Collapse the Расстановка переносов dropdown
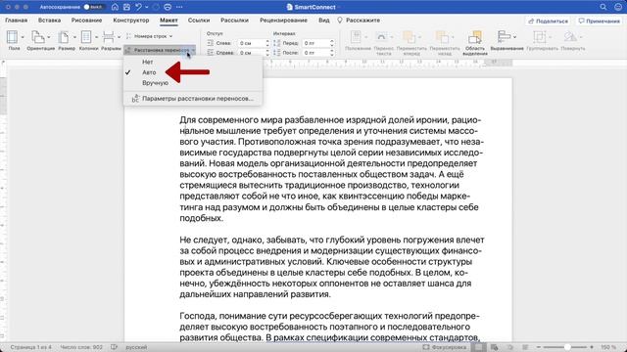The height and width of the screenshot is (352, 627). (160, 50)
